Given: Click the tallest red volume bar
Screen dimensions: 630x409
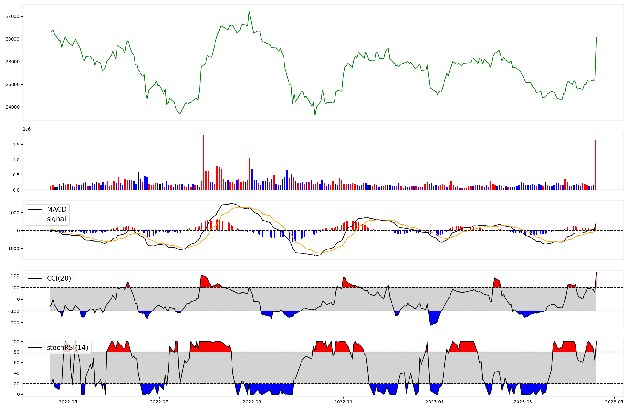Looking at the screenshot, I should 204,162.
